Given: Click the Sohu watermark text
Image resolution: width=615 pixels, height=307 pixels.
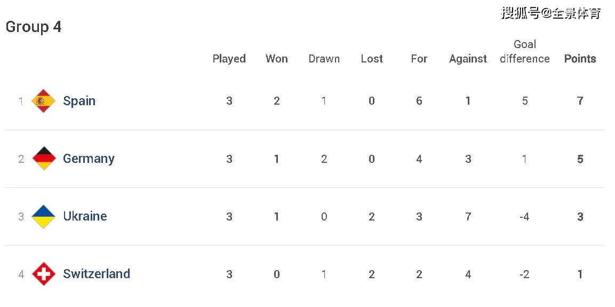Looking at the screenshot, I should (x=551, y=13).
